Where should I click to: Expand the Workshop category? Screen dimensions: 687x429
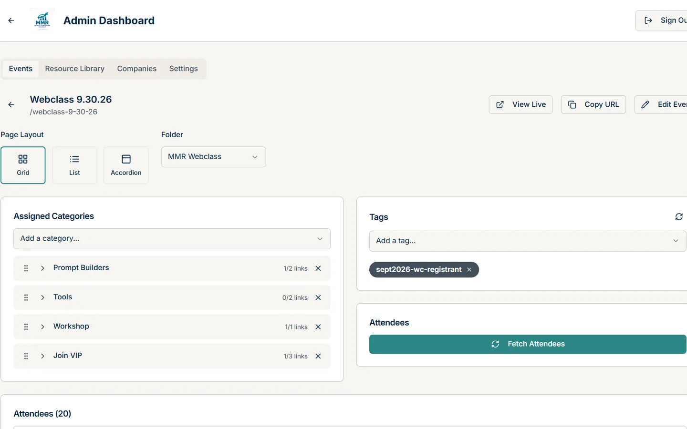42,327
